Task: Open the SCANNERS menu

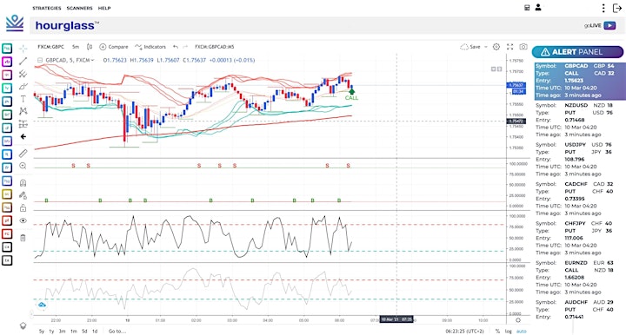Action: click(x=79, y=8)
